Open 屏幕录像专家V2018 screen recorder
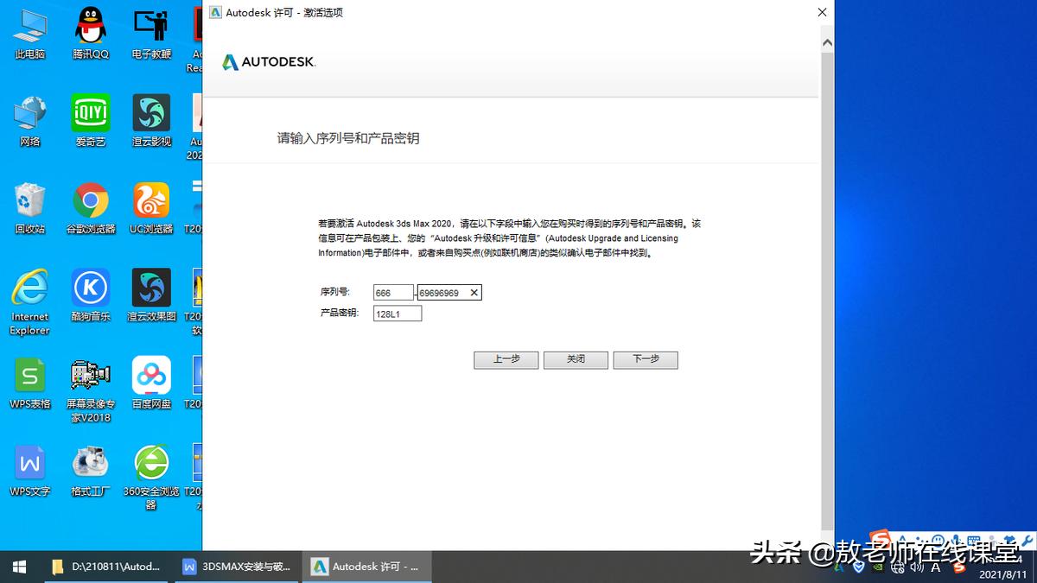 (90, 376)
